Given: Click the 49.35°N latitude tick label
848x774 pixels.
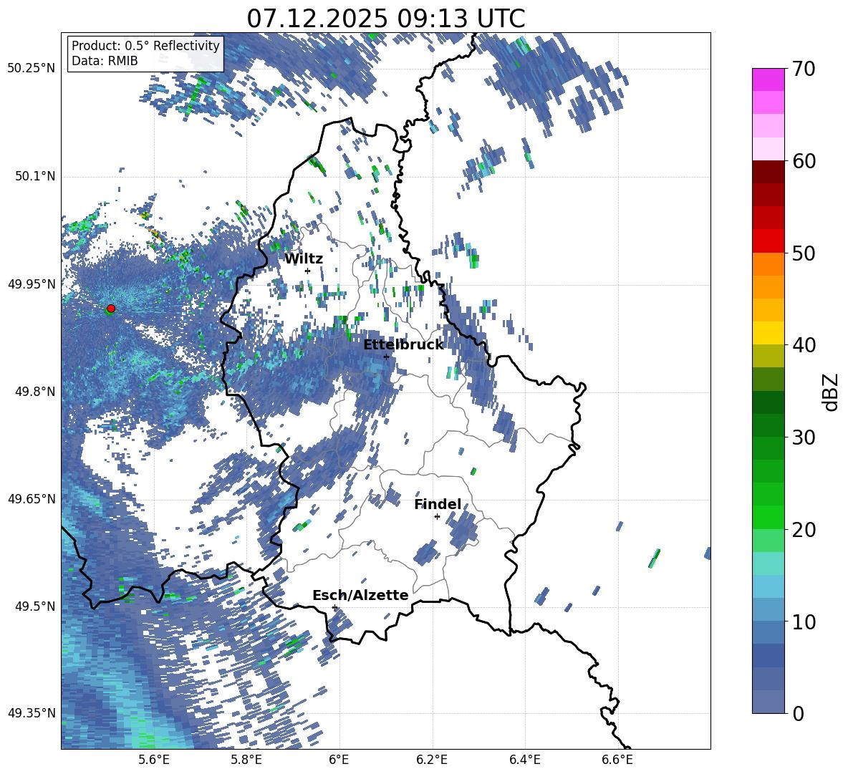Looking at the screenshot, I should [x=32, y=713].
